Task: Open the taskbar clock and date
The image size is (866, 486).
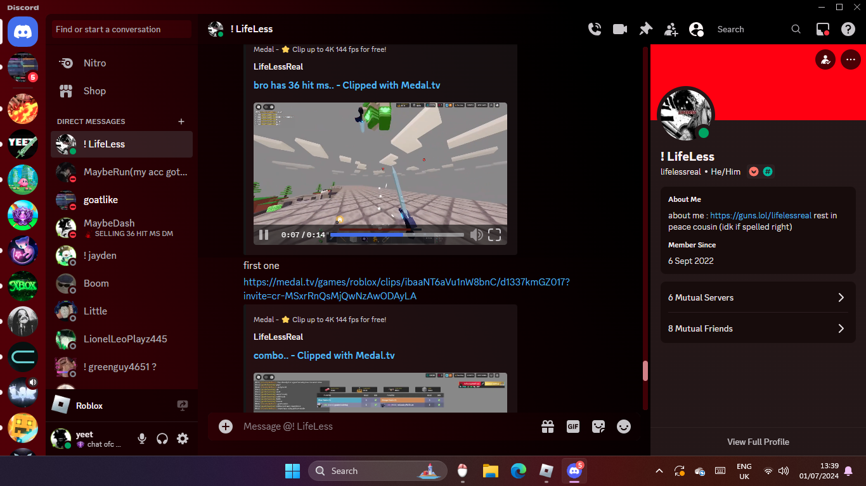Action: (x=819, y=471)
